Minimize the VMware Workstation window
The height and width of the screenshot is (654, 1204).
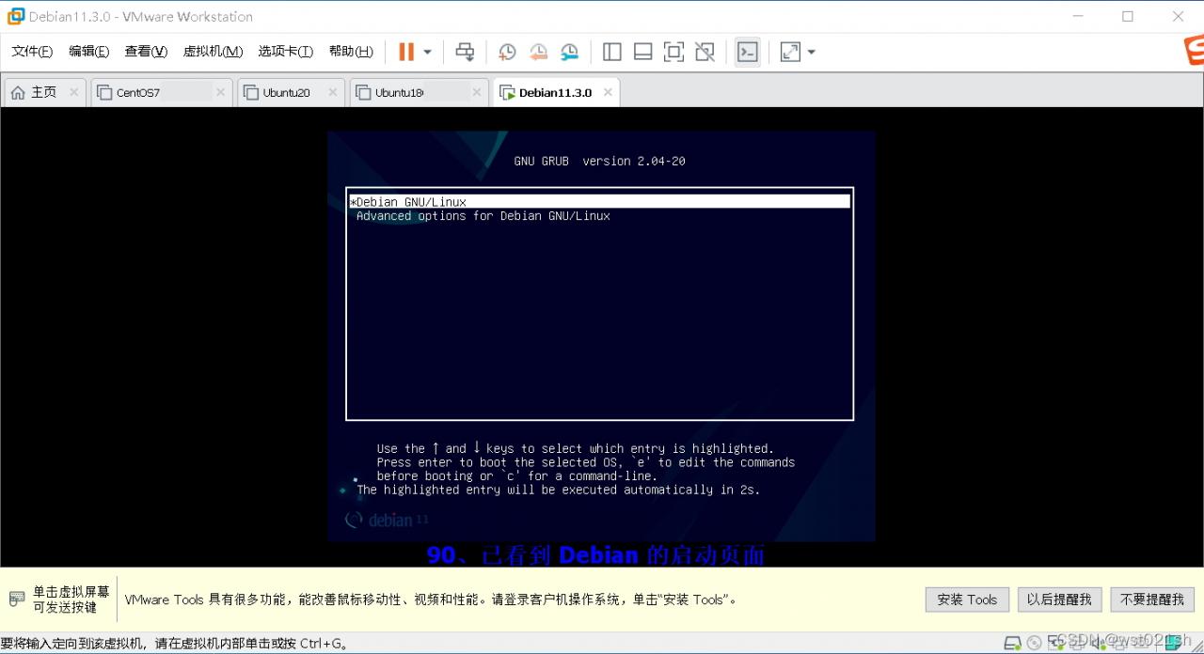1078,16
